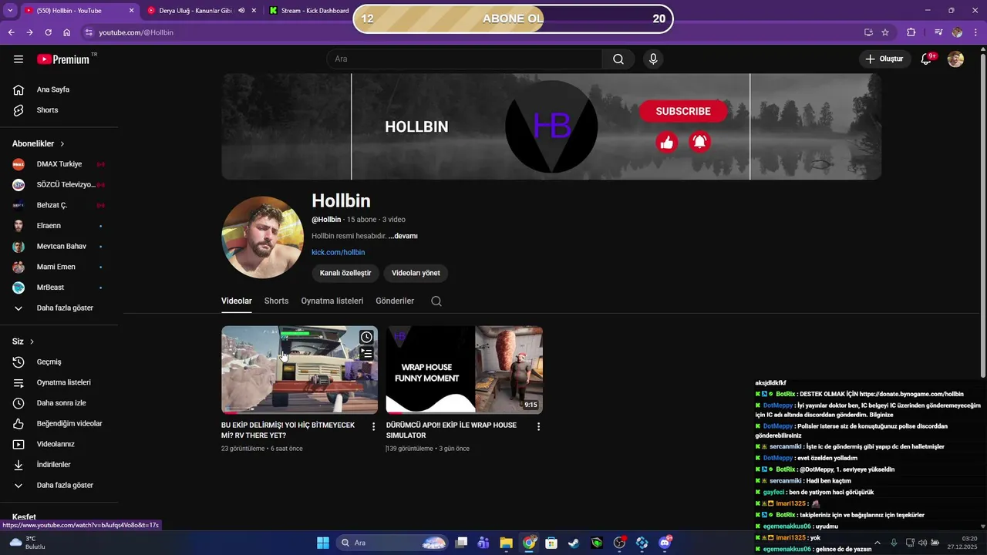Switch to the Shorts channel tab
Screen dimensions: 987x555
coord(276,301)
